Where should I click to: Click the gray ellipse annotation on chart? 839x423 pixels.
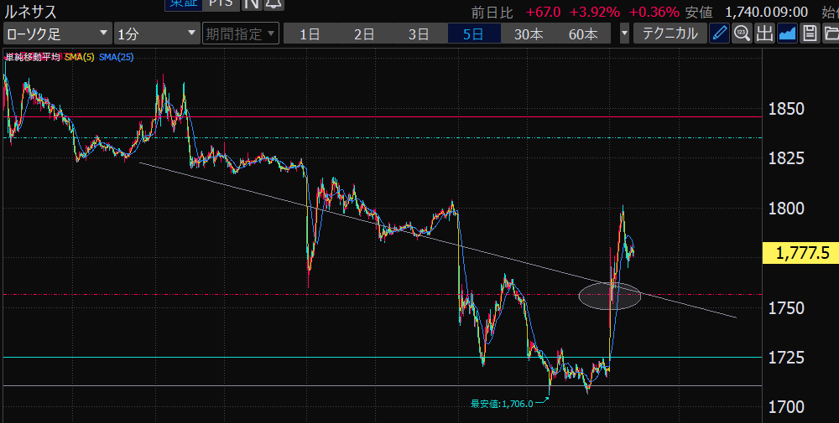coord(610,295)
